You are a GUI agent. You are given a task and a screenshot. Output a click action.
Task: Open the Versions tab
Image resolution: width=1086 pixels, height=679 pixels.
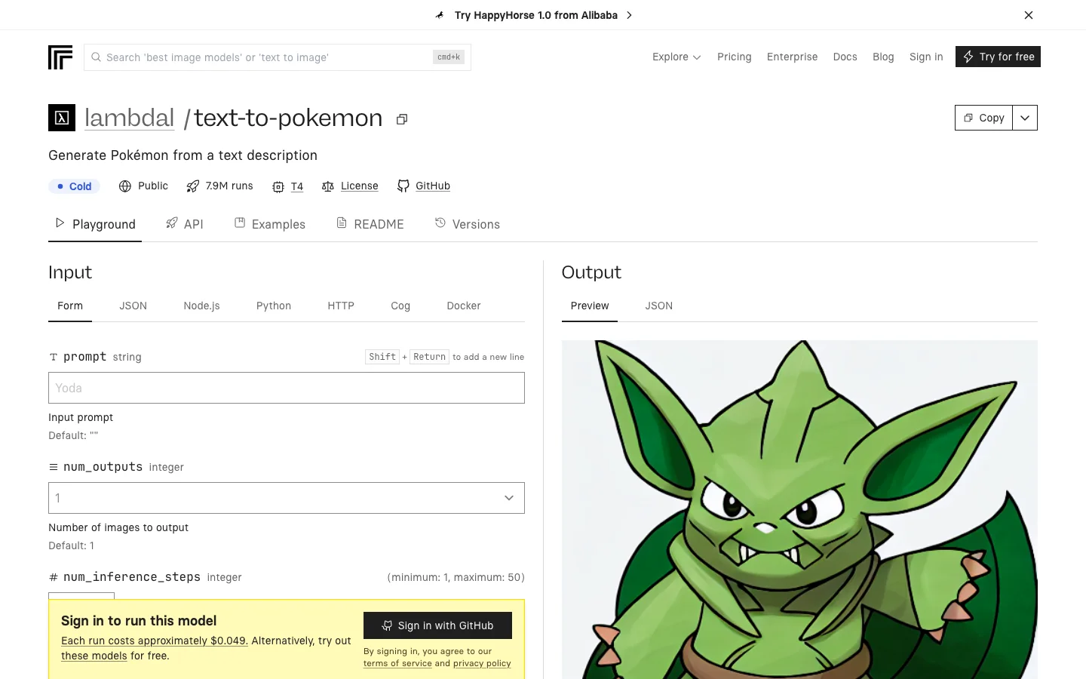tap(468, 224)
